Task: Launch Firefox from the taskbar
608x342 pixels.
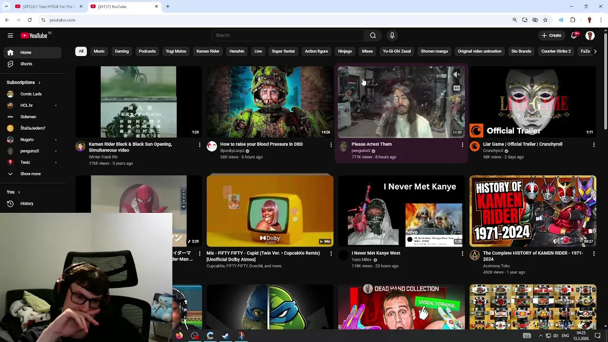Action: pyautogui.click(x=179, y=336)
